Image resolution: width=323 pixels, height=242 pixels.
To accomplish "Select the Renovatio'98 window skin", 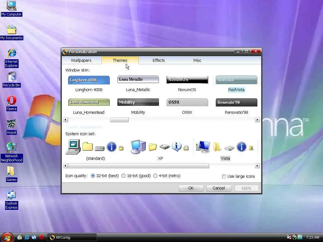I will point(236,107).
